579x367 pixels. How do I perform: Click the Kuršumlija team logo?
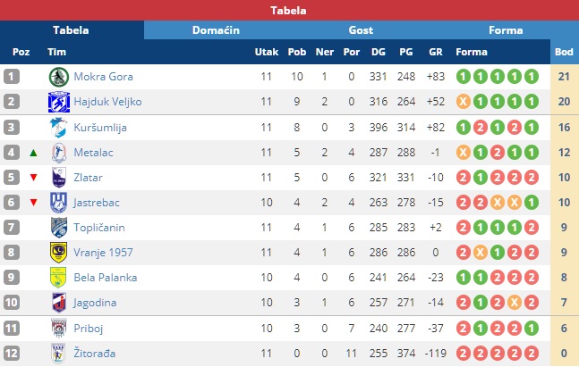pos(59,127)
